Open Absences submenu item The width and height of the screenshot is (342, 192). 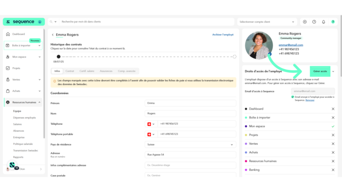pos(18,131)
